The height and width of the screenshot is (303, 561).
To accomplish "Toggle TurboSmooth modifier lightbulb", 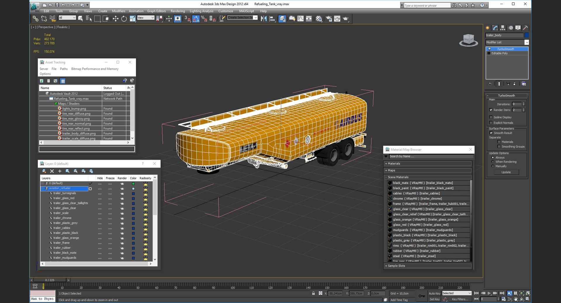I will click(x=489, y=49).
